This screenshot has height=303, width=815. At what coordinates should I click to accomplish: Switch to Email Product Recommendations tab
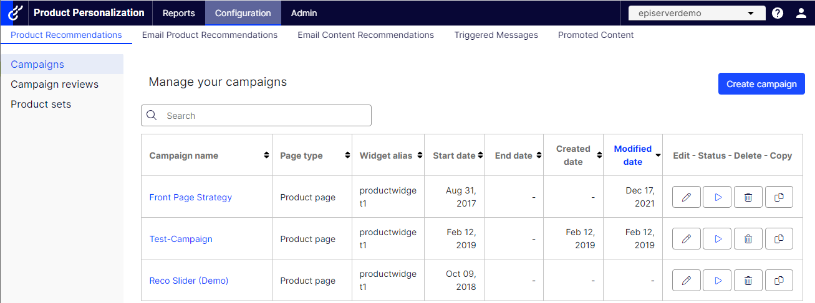pos(210,35)
